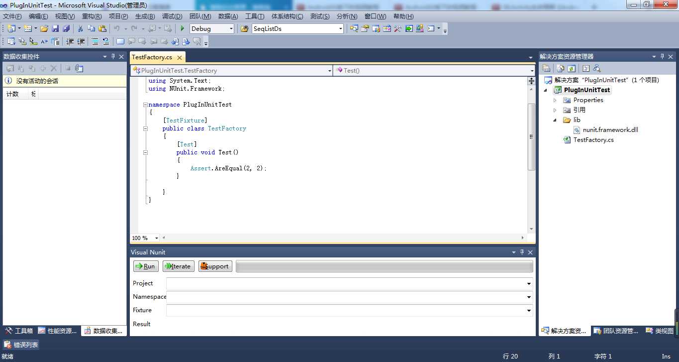Viewport: 679px width, 362px height.
Task: Click the code editor vertical scrollbar thumb
Action: click(531, 136)
